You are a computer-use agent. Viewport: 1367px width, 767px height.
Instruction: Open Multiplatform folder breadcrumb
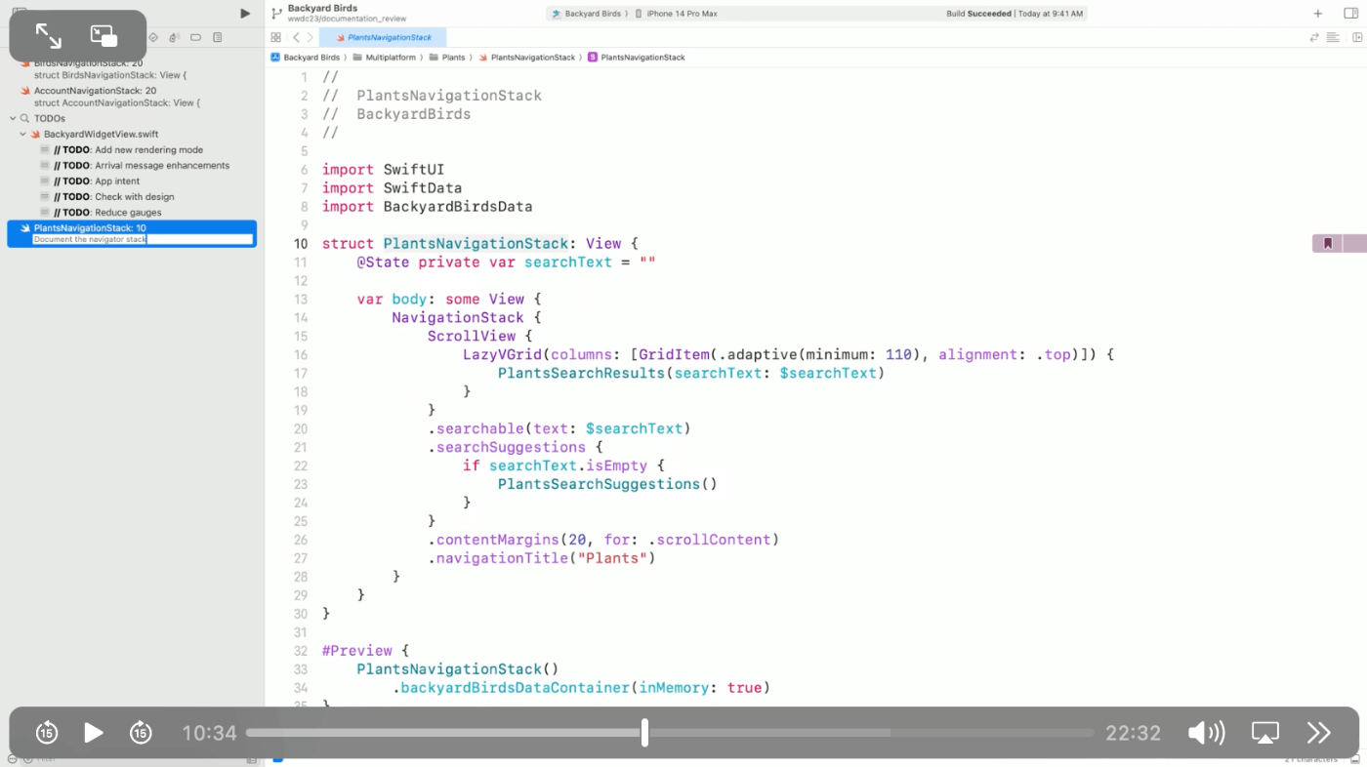(387, 58)
